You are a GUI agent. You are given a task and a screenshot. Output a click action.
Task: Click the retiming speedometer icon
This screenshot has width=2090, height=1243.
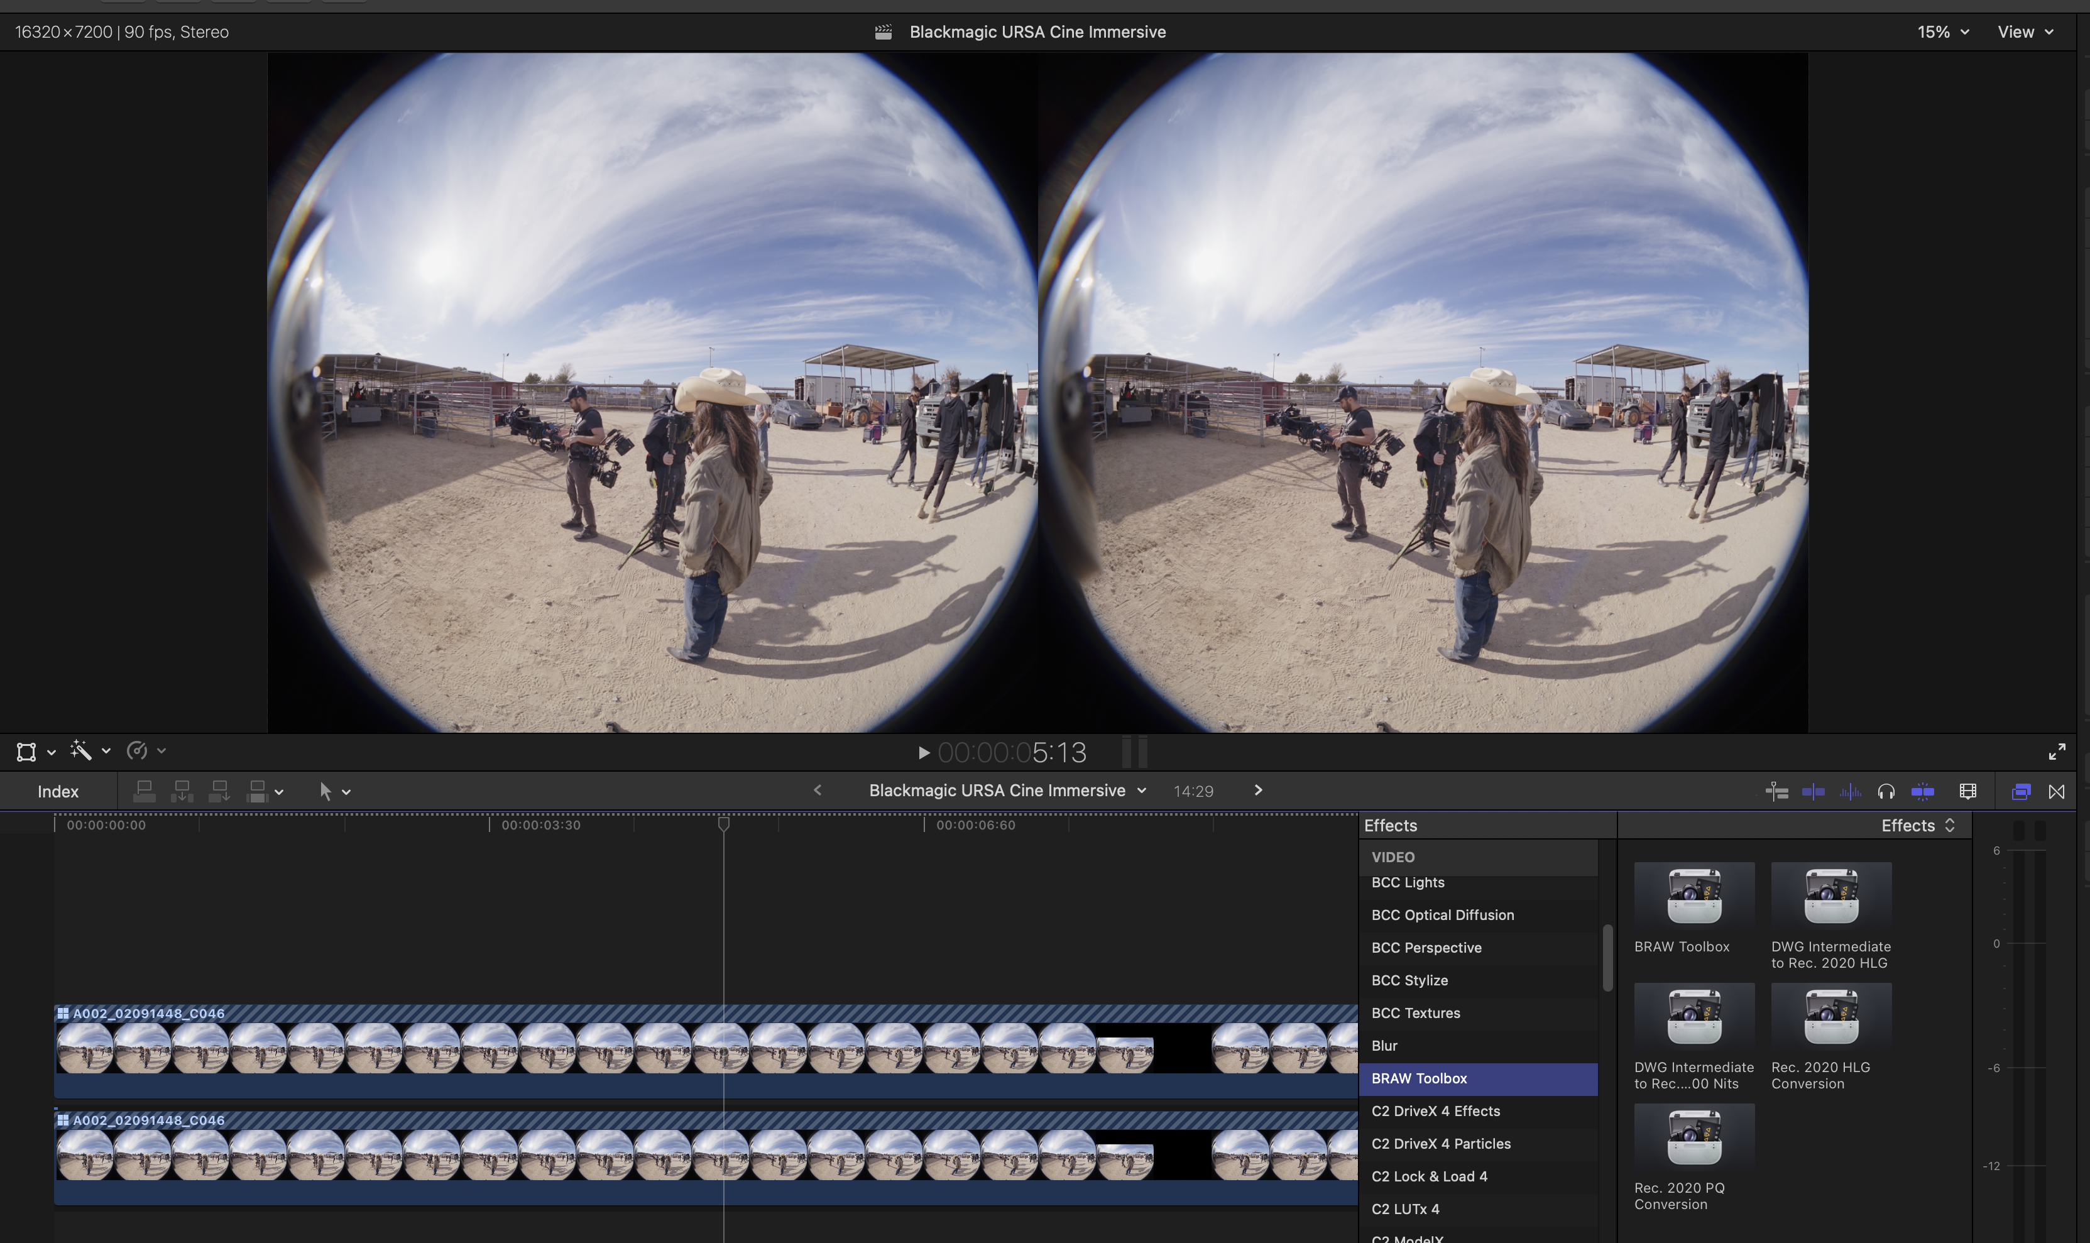(136, 750)
